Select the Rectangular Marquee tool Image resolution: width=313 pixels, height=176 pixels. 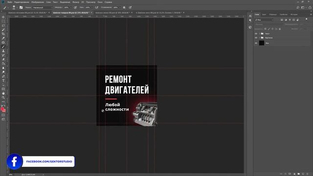pyautogui.click(x=3, y=22)
